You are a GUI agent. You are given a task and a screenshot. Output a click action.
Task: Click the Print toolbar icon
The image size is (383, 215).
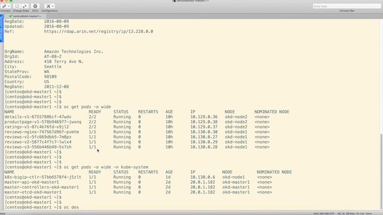(x=35, y=6)
